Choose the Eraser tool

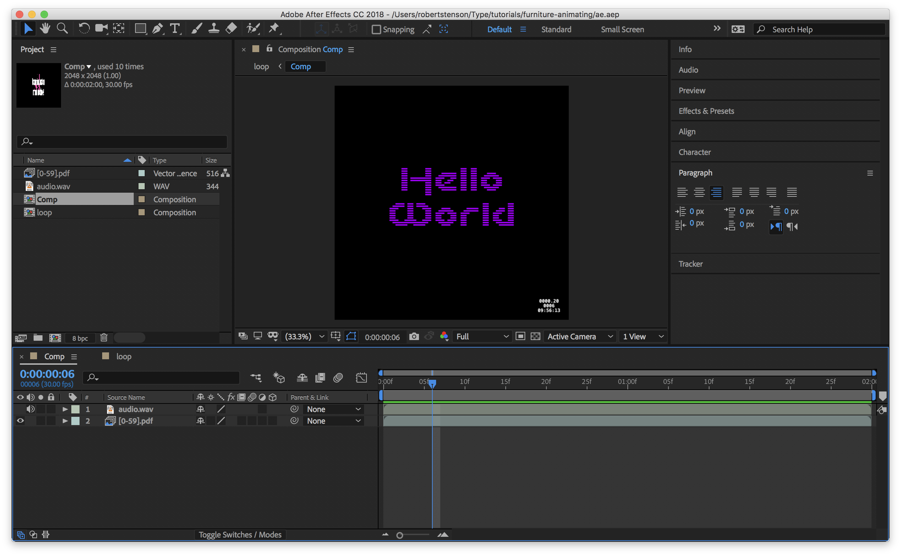(231, 29)
